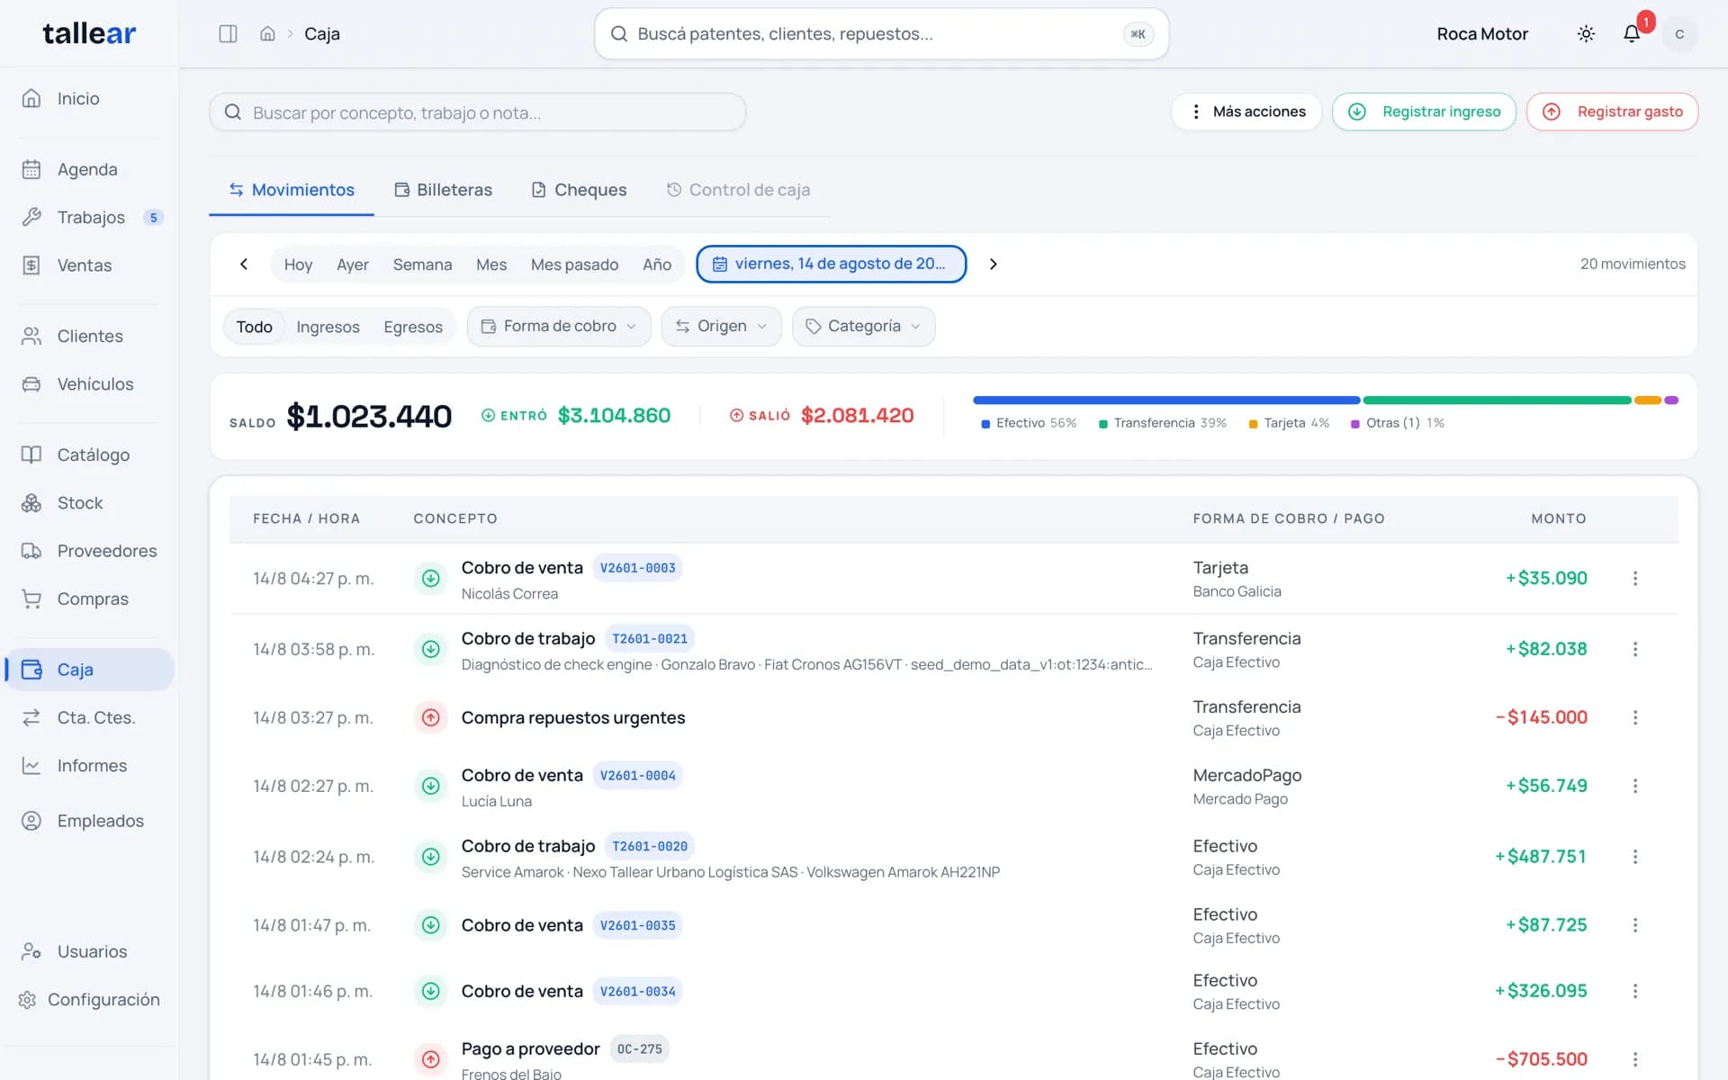Filter by Egresos only
This screenshot has height=1080, width=1728.
click(x=413, y=327)
